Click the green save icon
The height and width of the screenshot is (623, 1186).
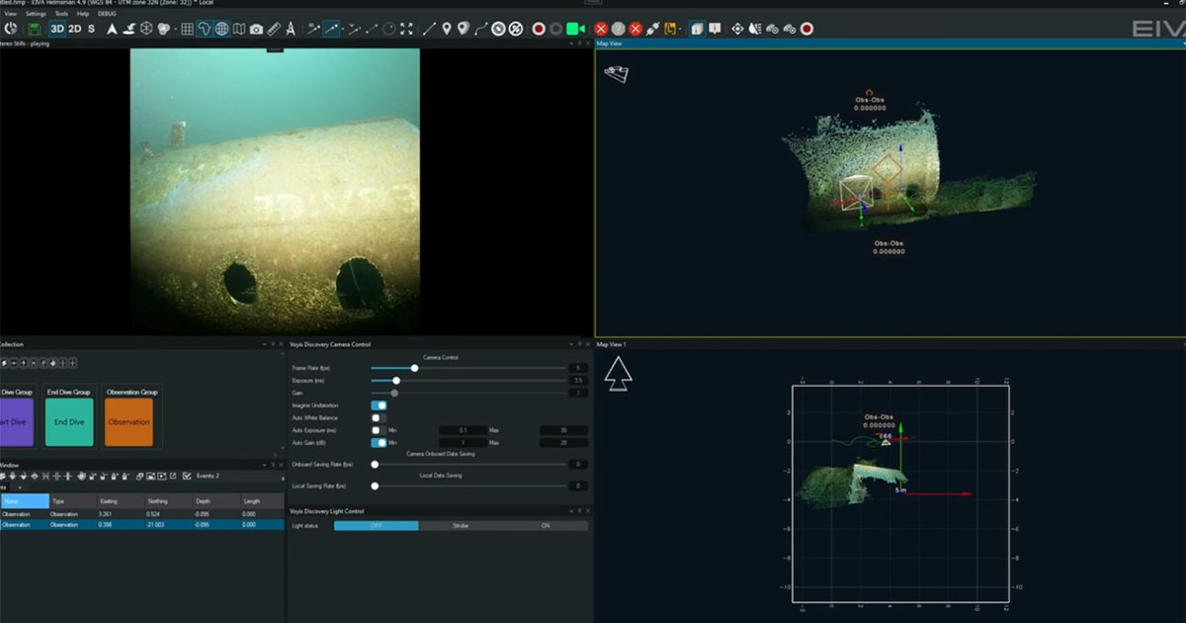tap(36, 29)
